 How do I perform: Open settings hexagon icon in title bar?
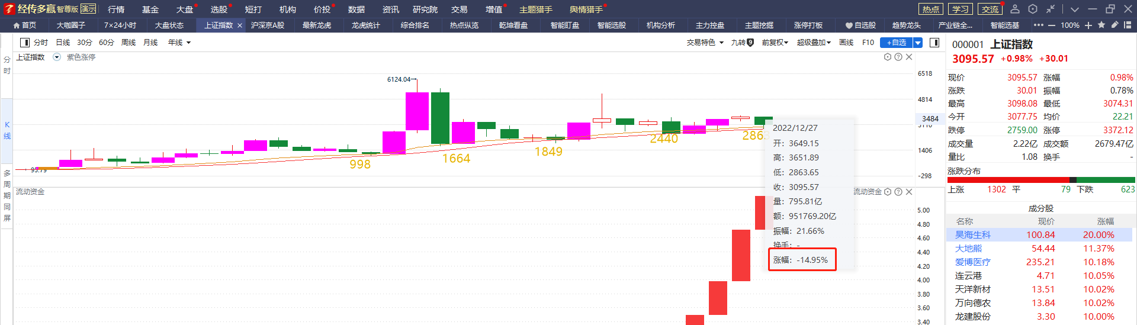click(x=1033, y=9)
